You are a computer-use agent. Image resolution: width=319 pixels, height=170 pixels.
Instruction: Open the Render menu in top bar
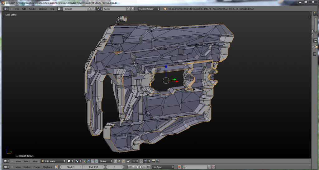point(32,9)
